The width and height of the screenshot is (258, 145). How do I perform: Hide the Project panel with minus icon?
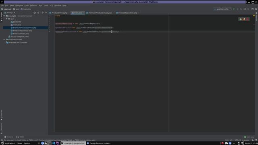[46, 12]
